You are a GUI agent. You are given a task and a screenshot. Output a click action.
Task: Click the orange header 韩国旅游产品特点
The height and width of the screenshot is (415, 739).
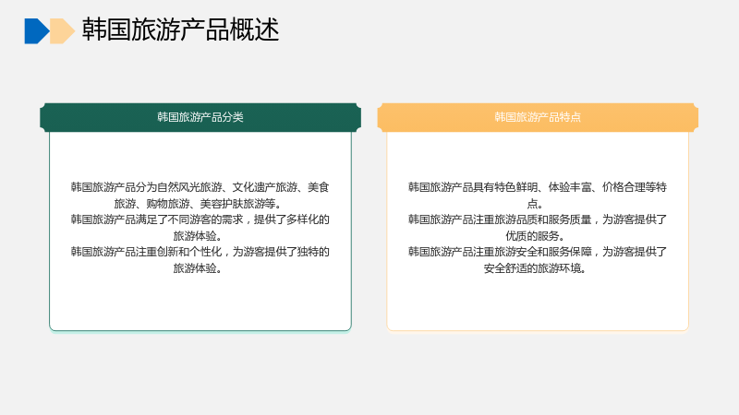pos(538,117)
